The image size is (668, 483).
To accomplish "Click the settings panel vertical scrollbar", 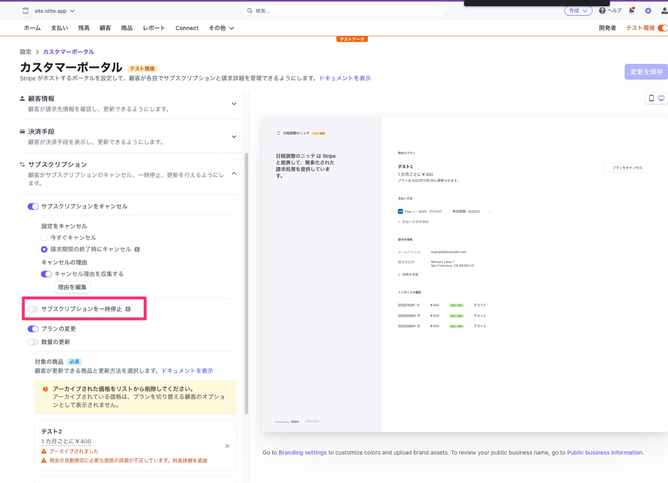I will (246, 283).
